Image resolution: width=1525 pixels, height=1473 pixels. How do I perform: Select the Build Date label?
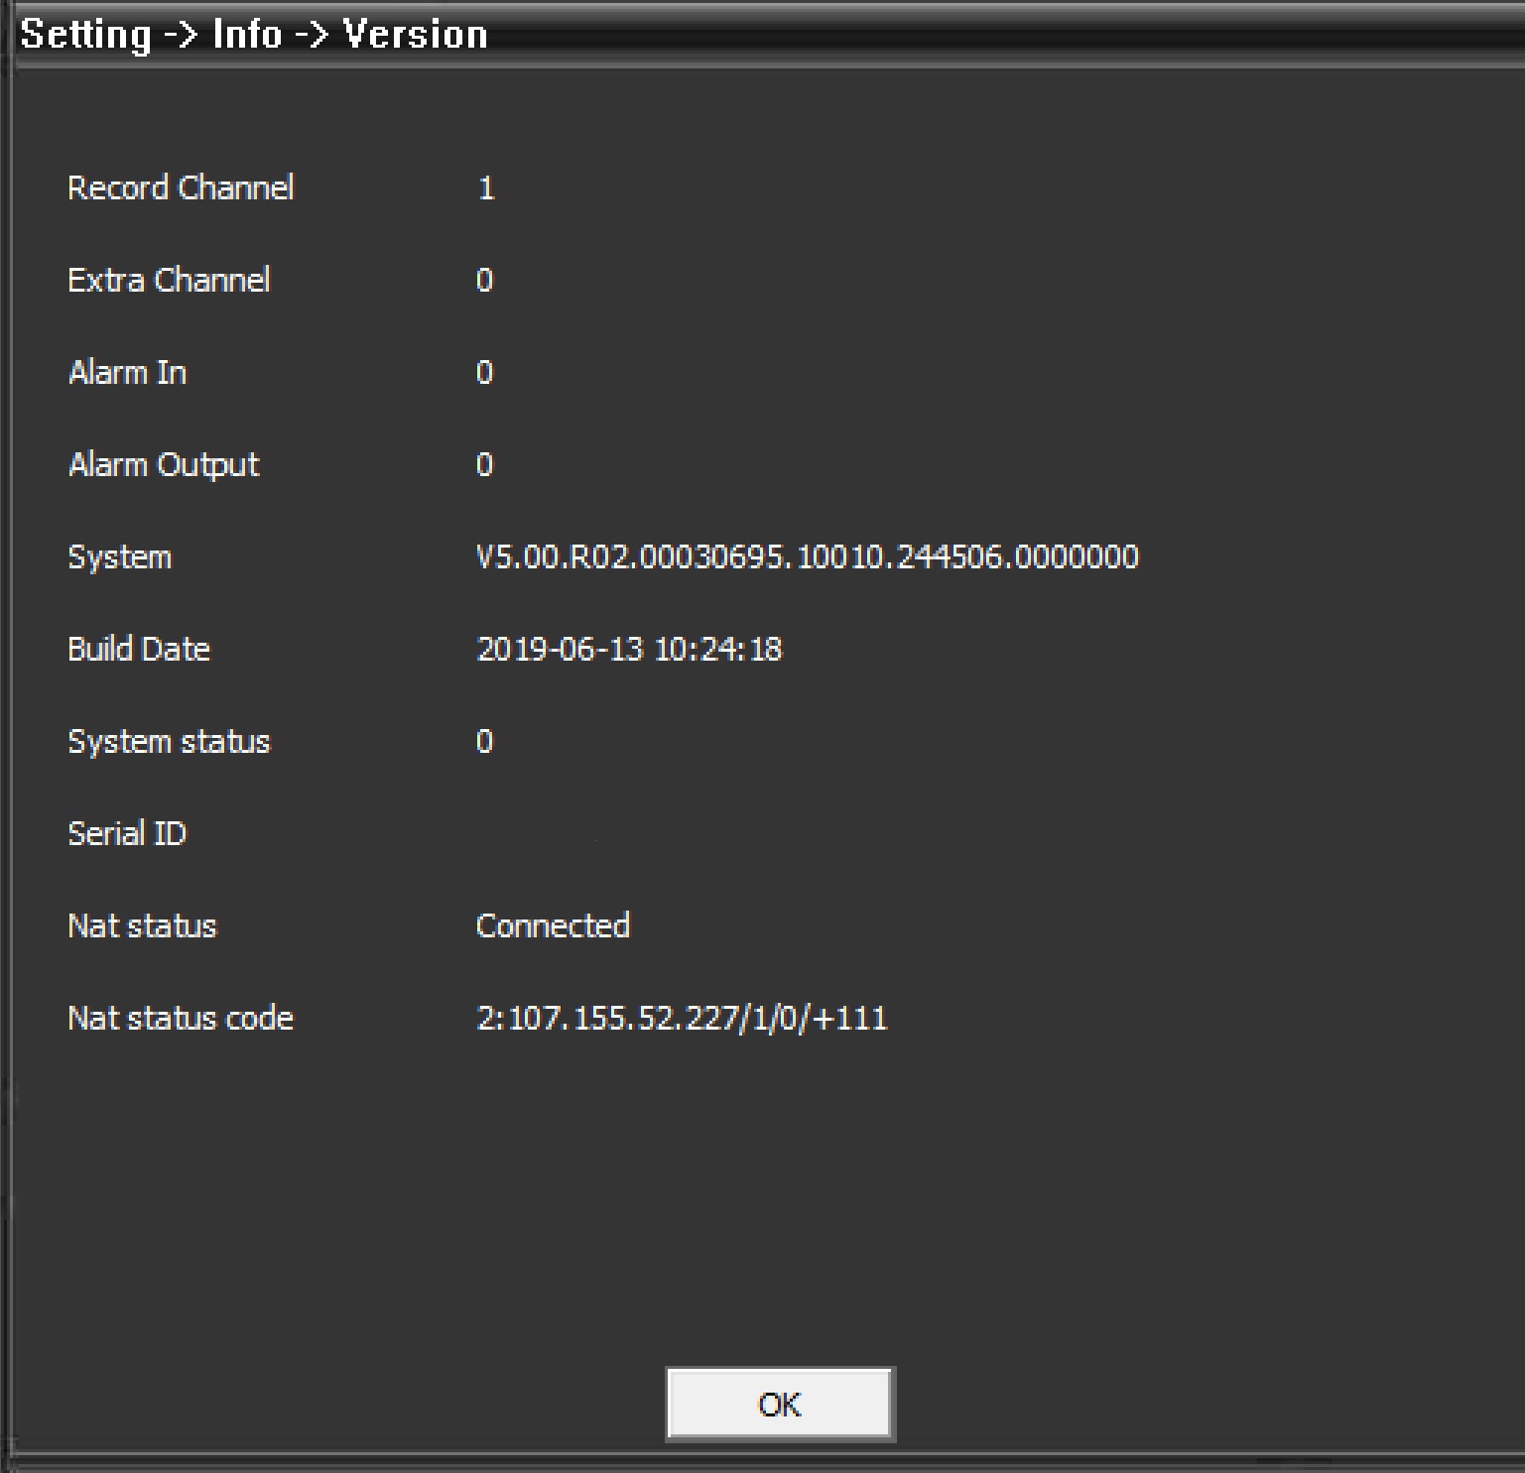[139, 650]
